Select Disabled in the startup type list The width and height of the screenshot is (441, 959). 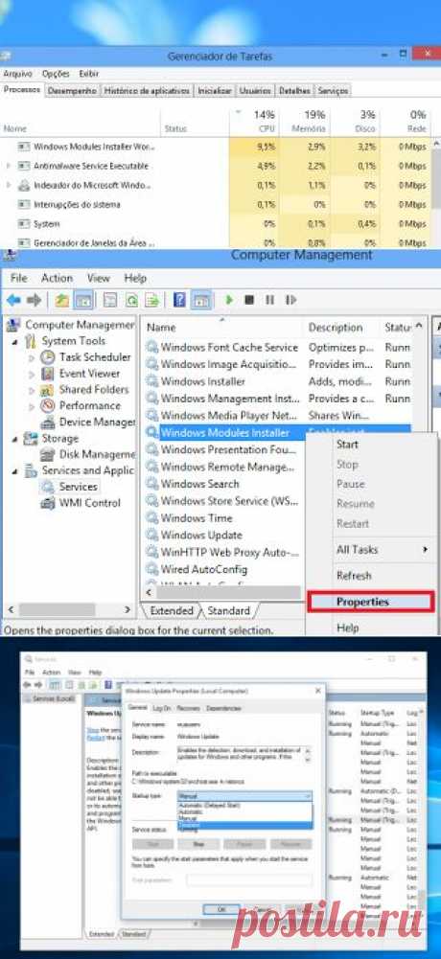click(x=244, y=825)
